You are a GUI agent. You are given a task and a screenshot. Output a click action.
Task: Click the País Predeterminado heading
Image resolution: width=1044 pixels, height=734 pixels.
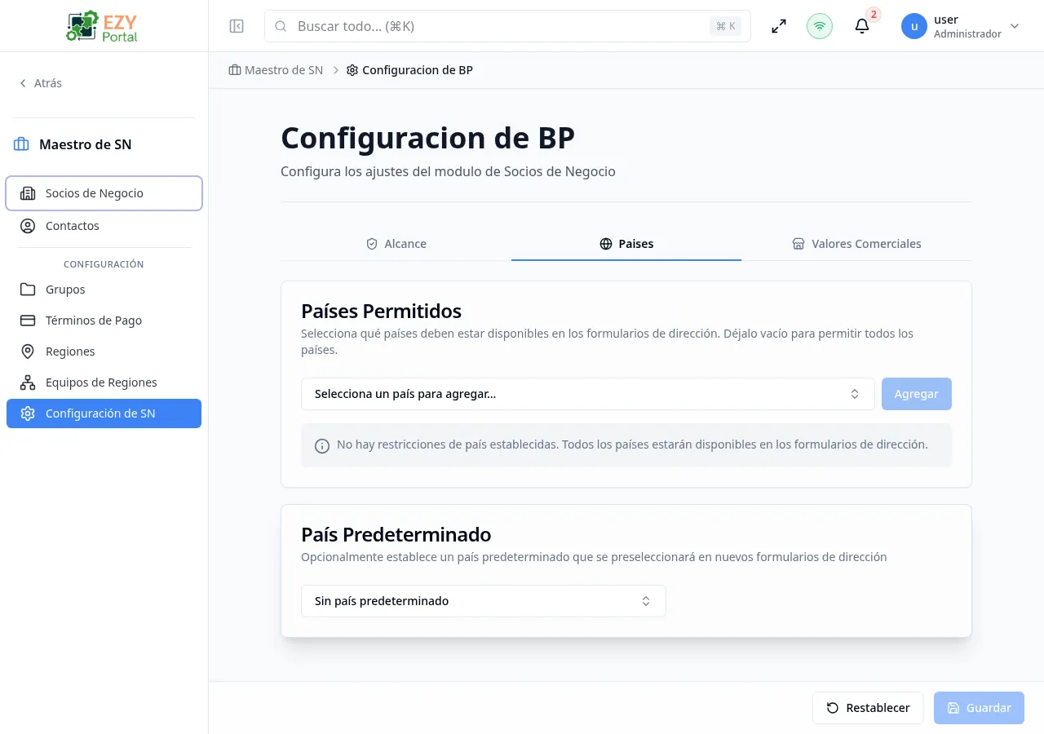point(396,534)
